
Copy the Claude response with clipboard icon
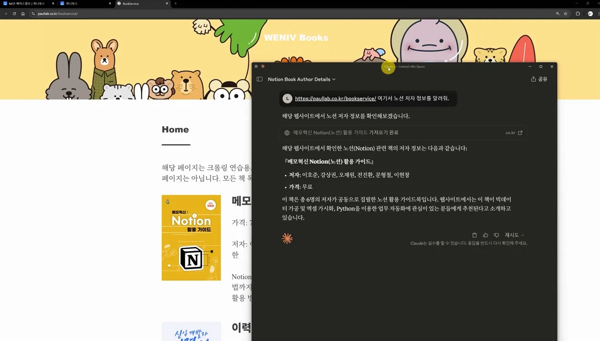click(474, 235)
